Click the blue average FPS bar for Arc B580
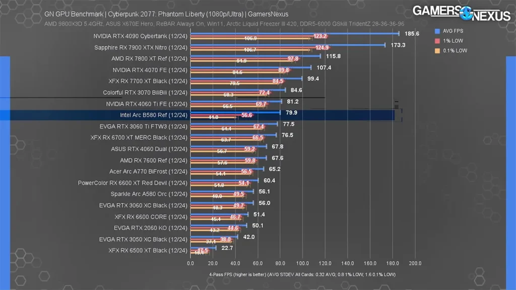This screenshot has width=516, height=290. coord(235,112)
